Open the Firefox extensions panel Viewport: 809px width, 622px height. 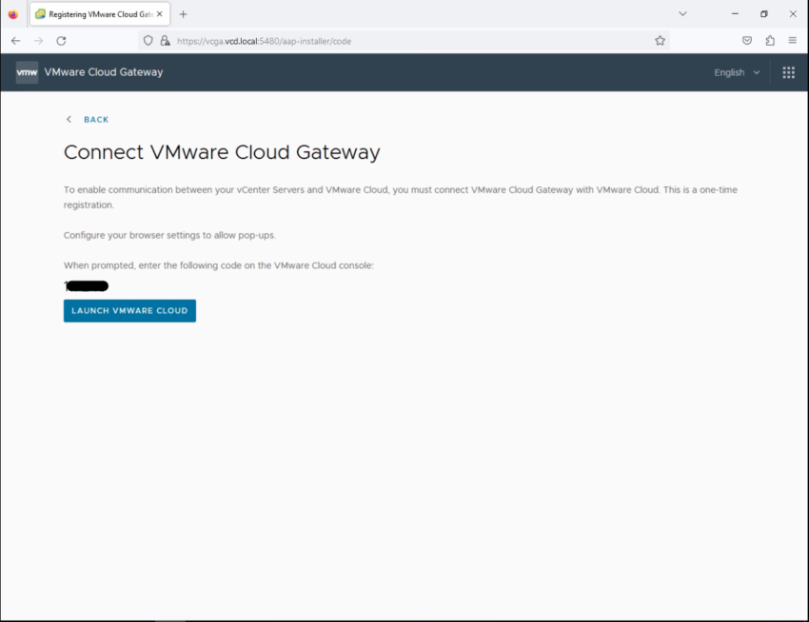click(x=769, y=40)
